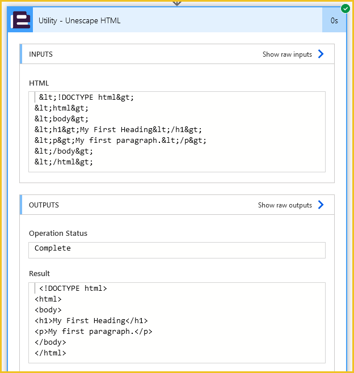
Task: Click inside the HTML input text box
Action: tap(177, 132)
